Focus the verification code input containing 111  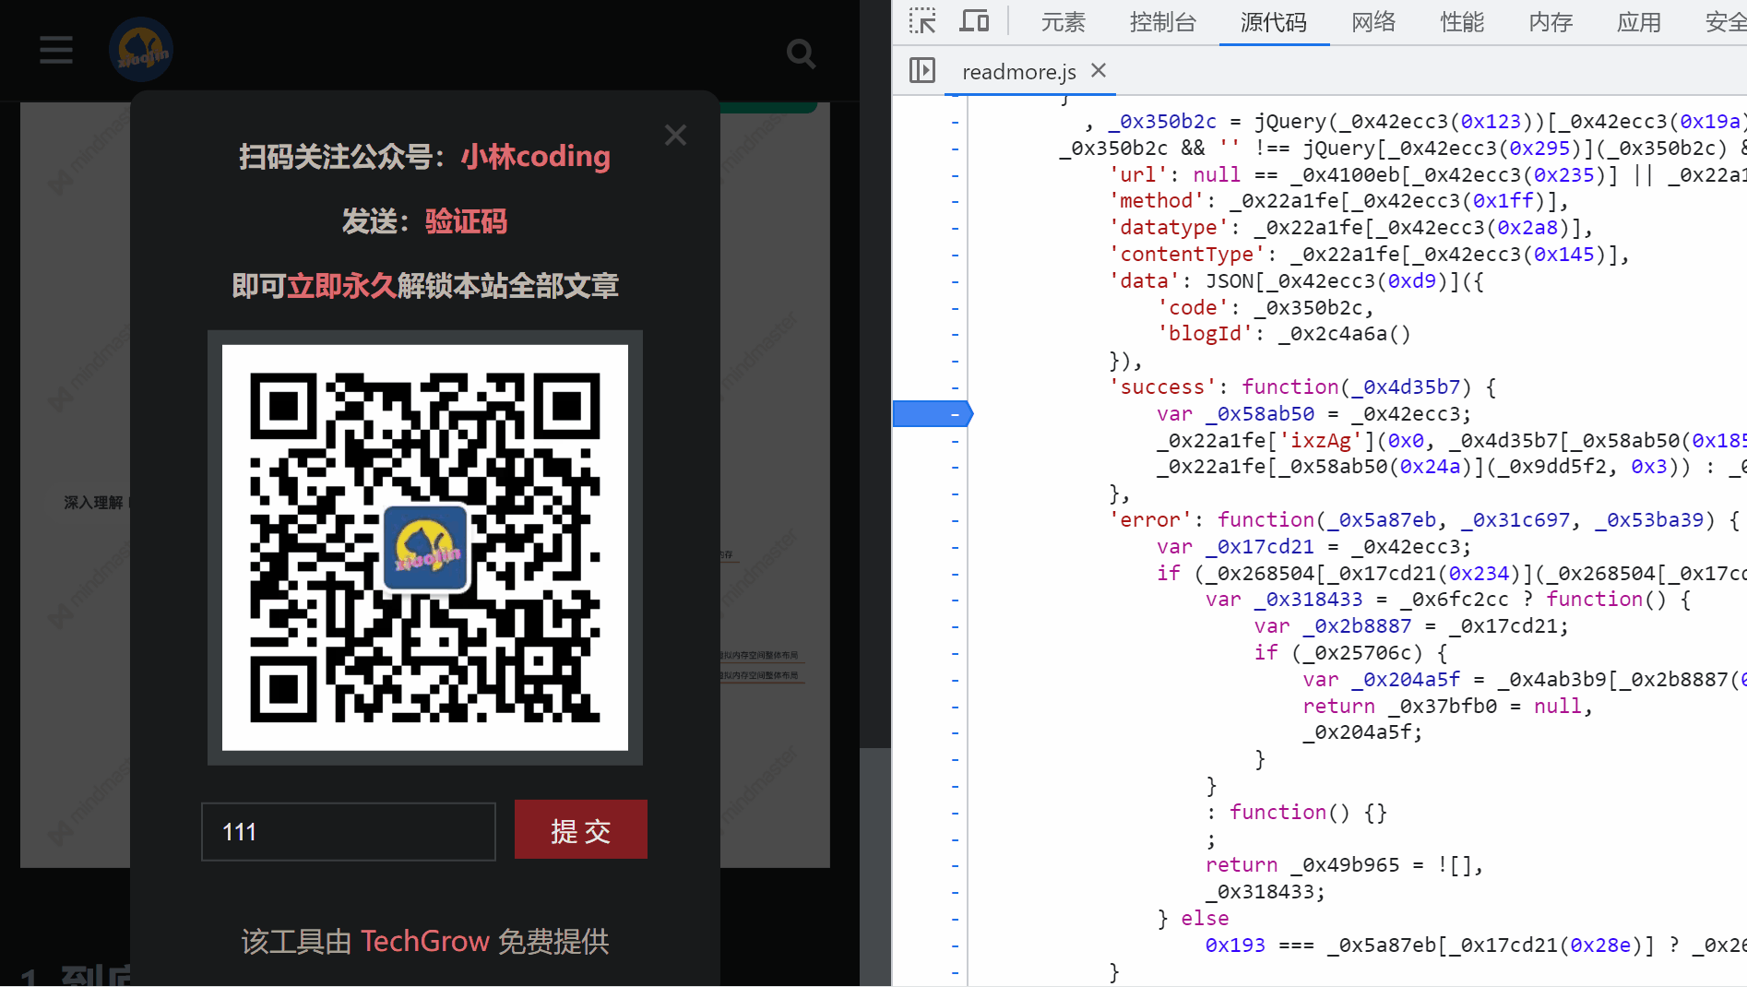click(349, 832)
